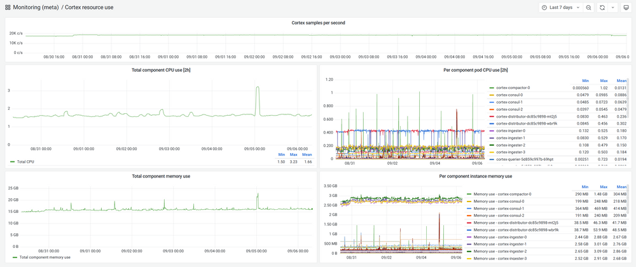Open the Cortex samples per second panel menu
The height and width of the screenshot is (267, 636).
click(x=318, y=23)
